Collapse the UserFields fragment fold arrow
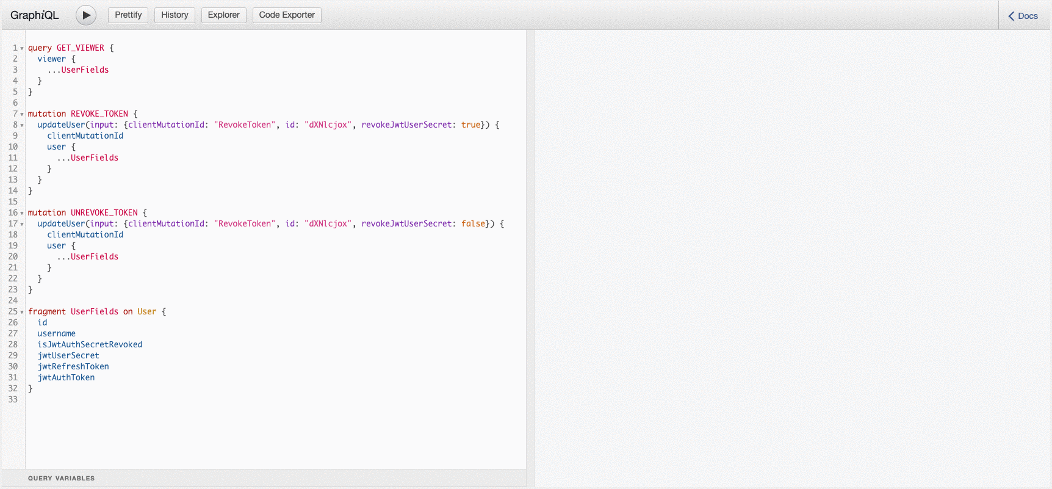 (22, 312)
